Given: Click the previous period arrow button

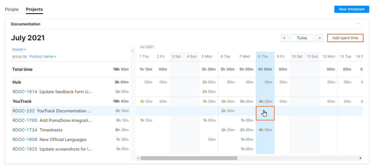Looking at the screenshot, I should (x=284, y=38).
